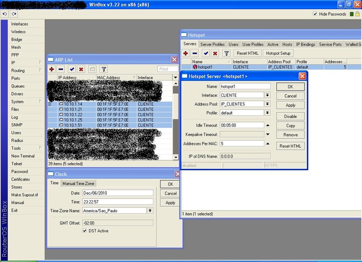This screenshot has width=362, height=262.
Task: Expand the Keepalive Timeout field arrow
Action: pos(267,134)
